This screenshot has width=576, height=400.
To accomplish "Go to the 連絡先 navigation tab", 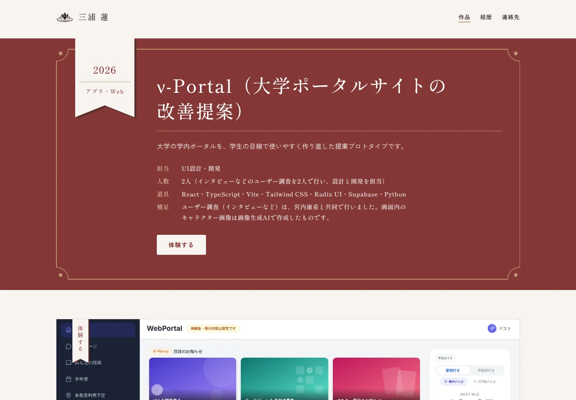I will 511,17.
